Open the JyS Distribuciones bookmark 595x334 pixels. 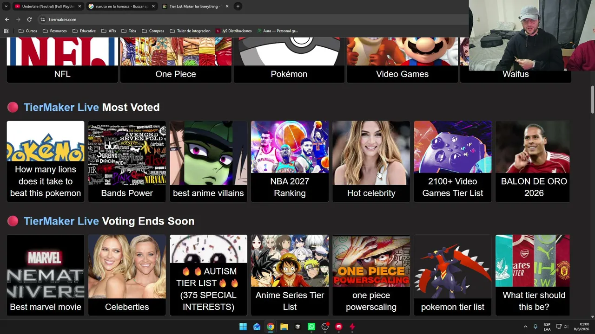click(233, 31)
